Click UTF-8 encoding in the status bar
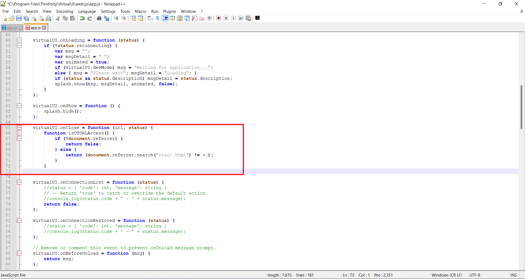Image resolution: width=525 pixels, height=279 pixels. [475, 275]
